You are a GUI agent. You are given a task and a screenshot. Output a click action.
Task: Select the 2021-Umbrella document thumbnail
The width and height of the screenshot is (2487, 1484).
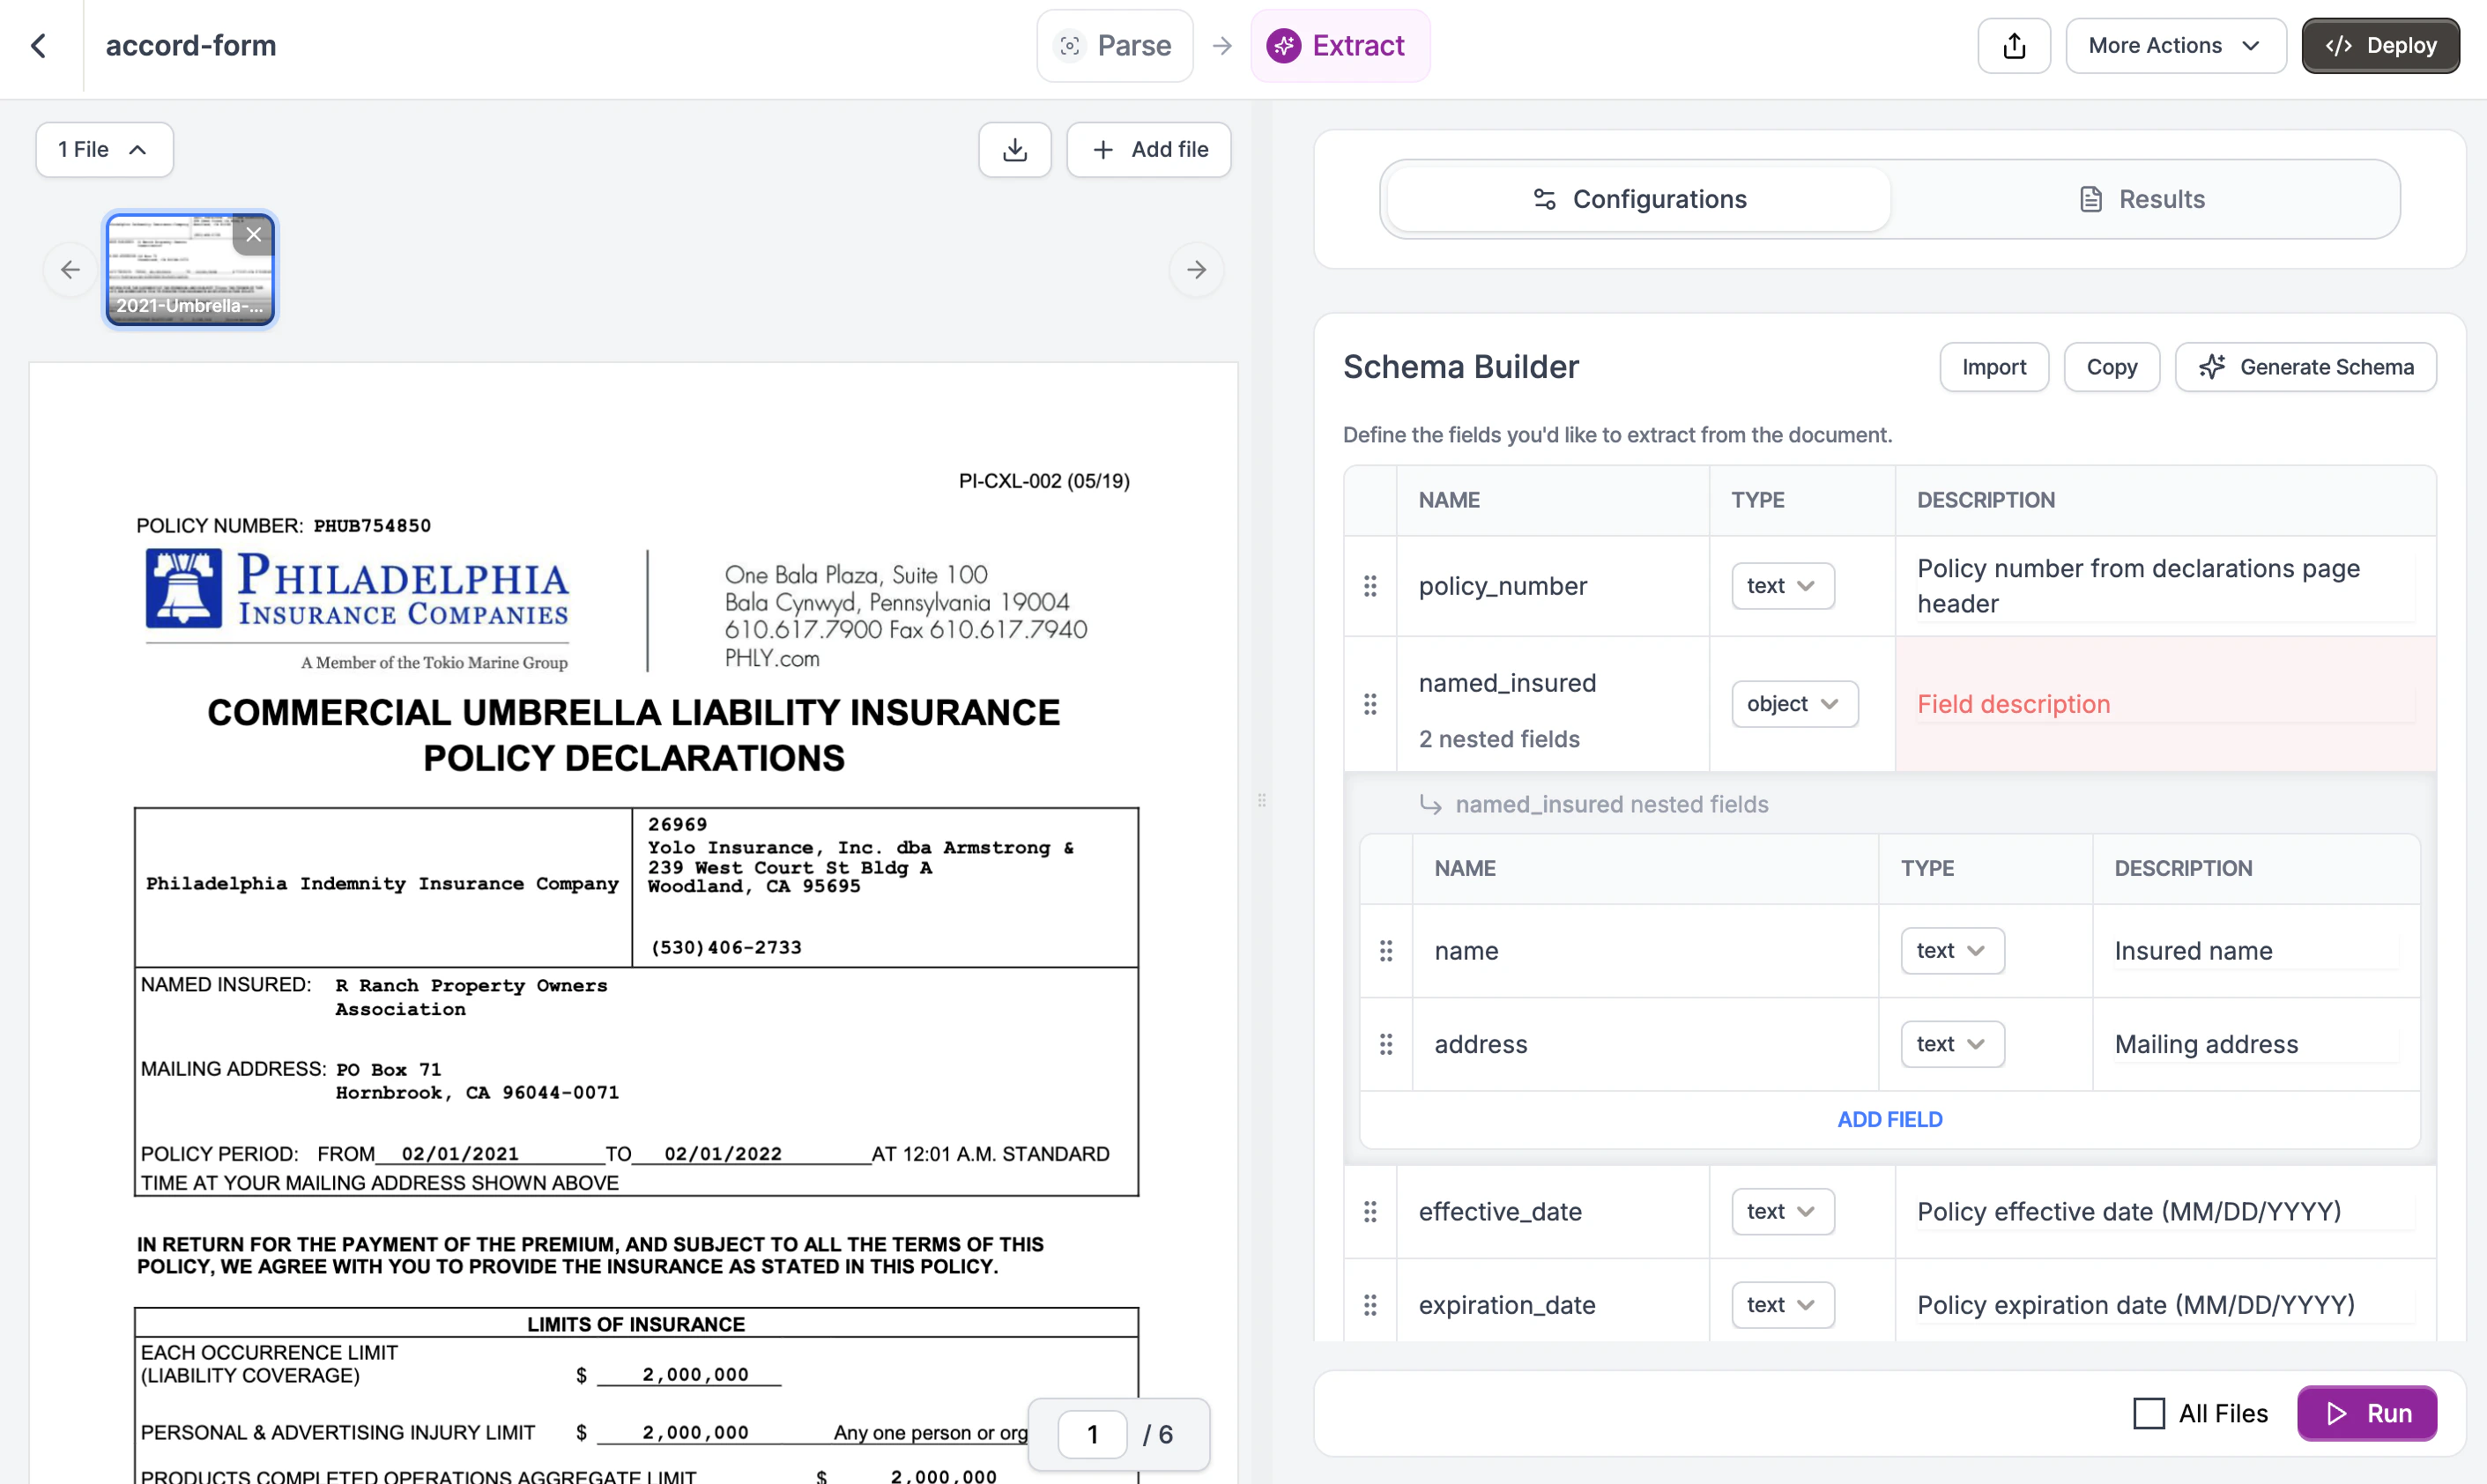(x=190, y=269)
